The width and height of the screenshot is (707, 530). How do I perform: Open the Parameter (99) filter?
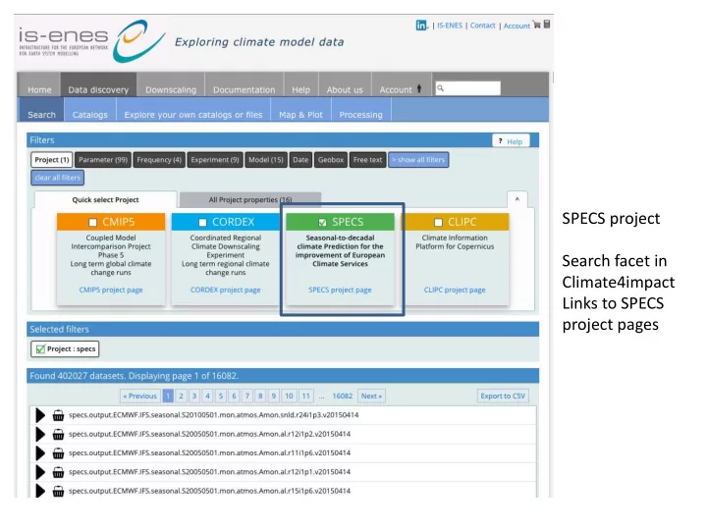coord(103,160)
